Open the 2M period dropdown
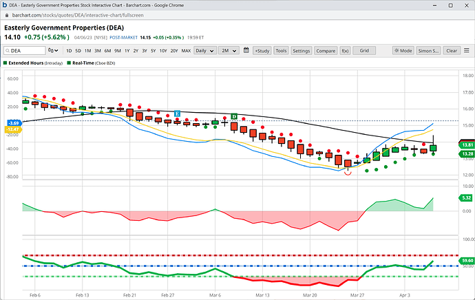 pyautogui.click(x=229, y=50)
